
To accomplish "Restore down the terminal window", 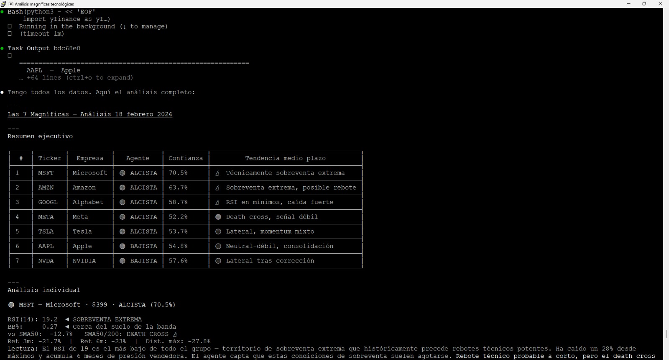I will [x=644, y=4].
